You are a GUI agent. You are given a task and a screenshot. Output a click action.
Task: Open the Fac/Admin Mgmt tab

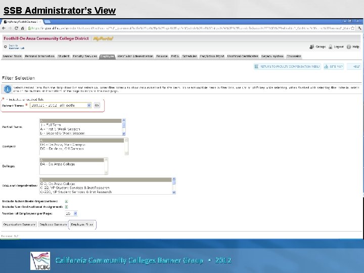click(x=212, y=57)
